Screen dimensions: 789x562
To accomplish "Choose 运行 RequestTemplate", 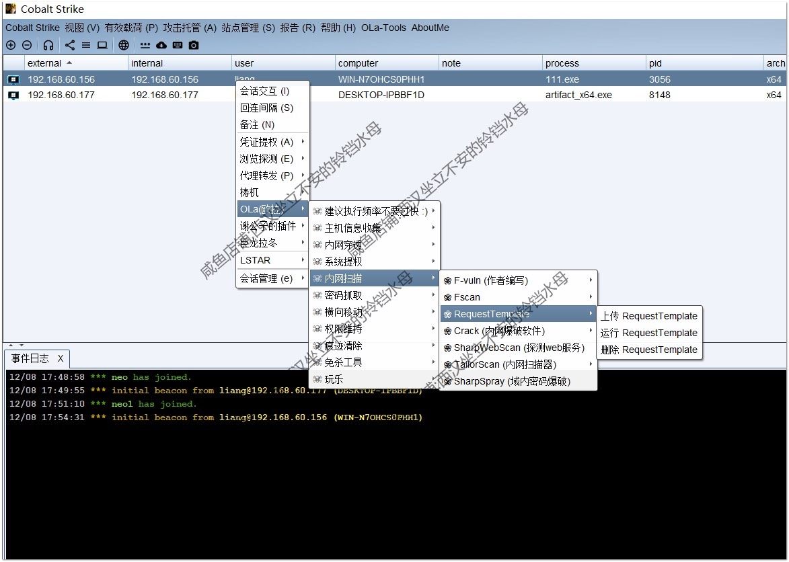I will point(648,333).
